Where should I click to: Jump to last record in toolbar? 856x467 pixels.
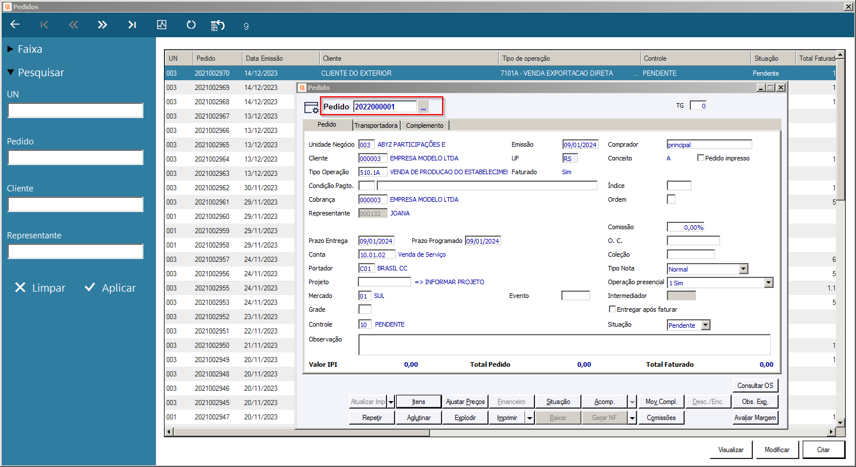coord(132,25)
